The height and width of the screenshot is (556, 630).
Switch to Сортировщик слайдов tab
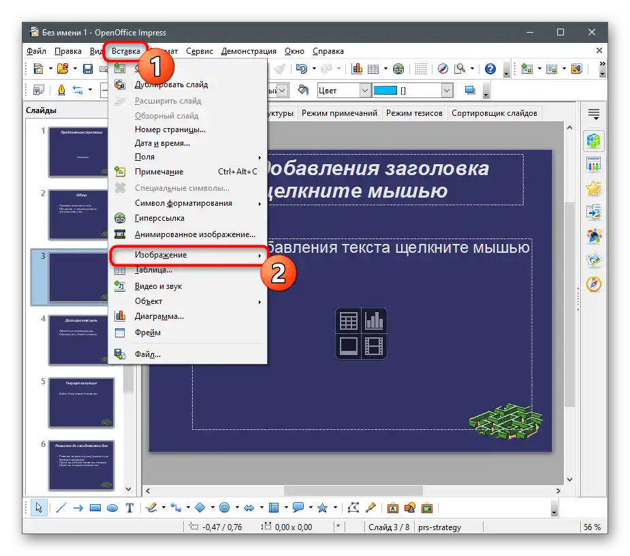494,113
